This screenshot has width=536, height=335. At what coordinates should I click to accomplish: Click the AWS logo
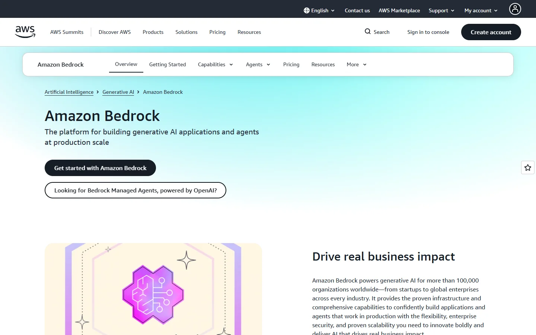click(25, 32)
